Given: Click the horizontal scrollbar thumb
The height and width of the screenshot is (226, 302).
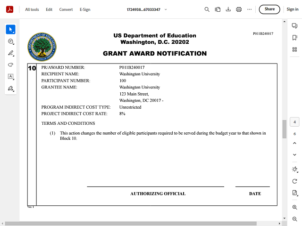Looking at the screenshot, I should click(131, 224).
